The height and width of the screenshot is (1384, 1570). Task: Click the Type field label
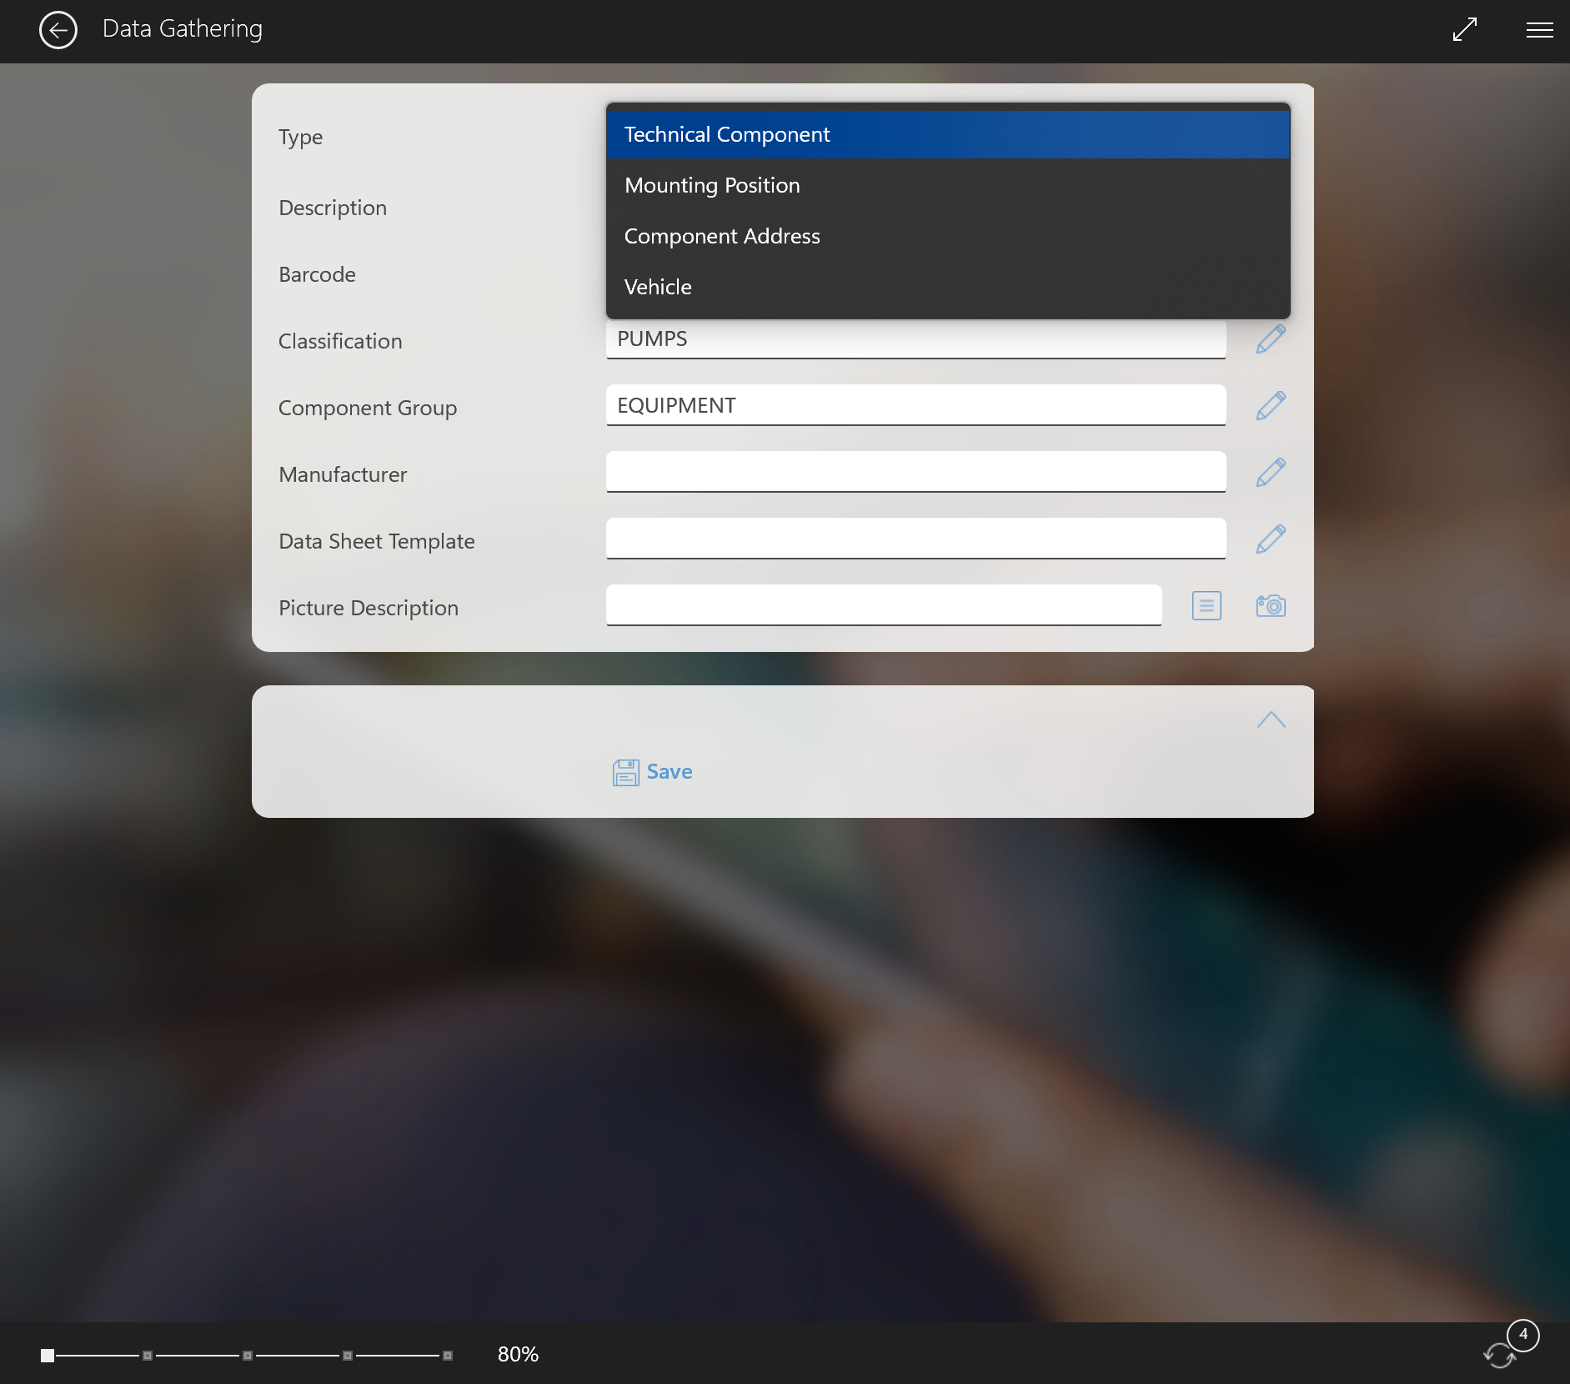click(301, 138)
